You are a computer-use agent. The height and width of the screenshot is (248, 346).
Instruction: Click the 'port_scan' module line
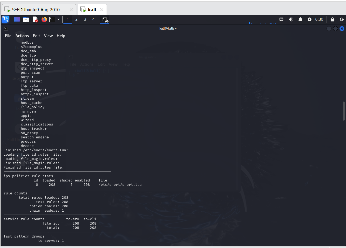pos(30,73)
